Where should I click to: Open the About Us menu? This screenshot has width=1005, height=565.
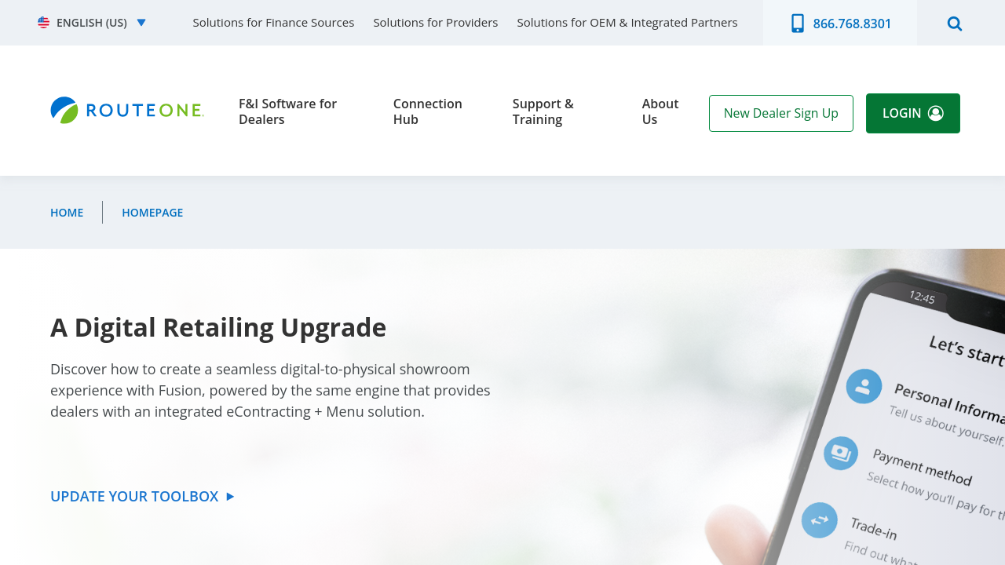click(x=660, y=111)
